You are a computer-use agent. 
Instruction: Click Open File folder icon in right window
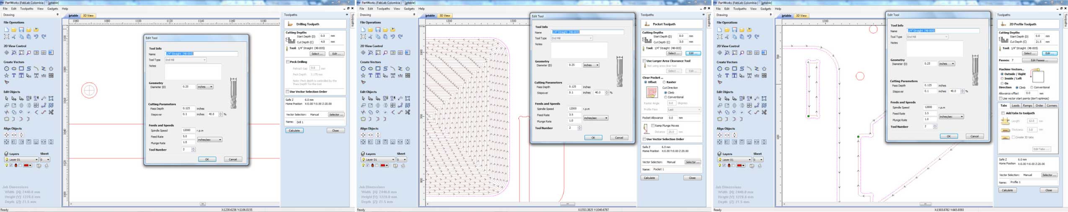tap(727, 30)
